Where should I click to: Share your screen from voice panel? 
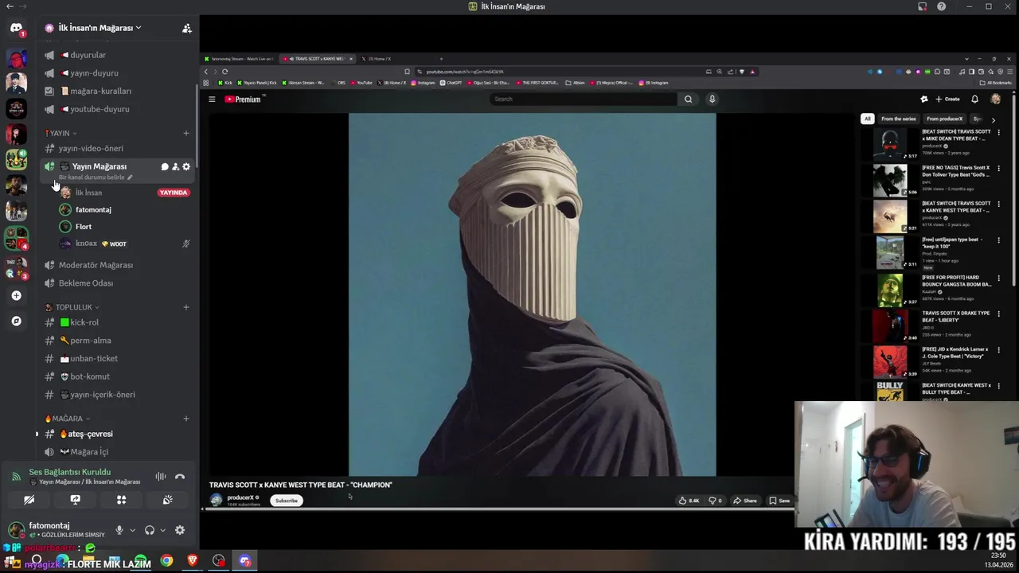click(x=75, y=500)
